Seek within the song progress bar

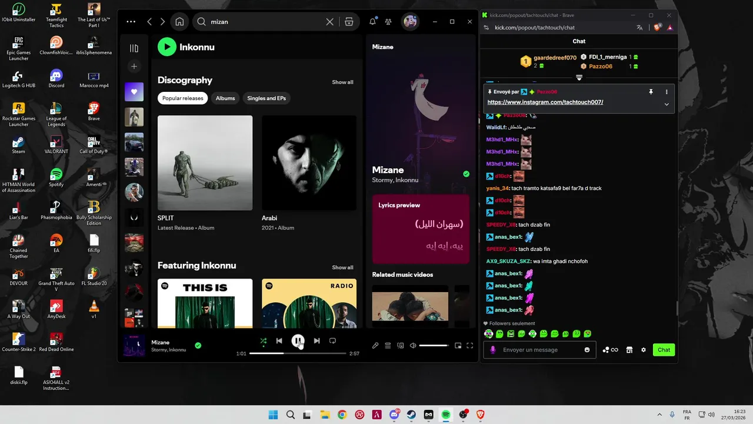coord(298,353)
